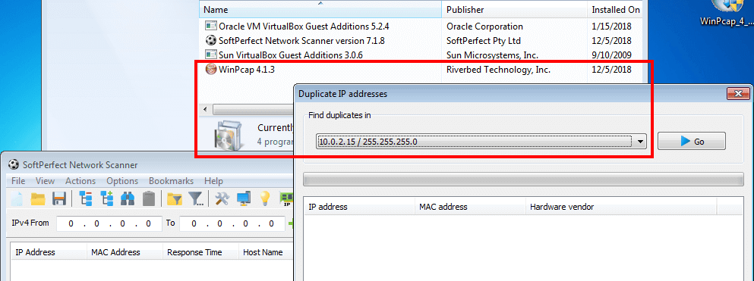The width and height of the screenshot is (754, 281).
Task: Click the blue monitor computer icon
Action: pos(244,198)
